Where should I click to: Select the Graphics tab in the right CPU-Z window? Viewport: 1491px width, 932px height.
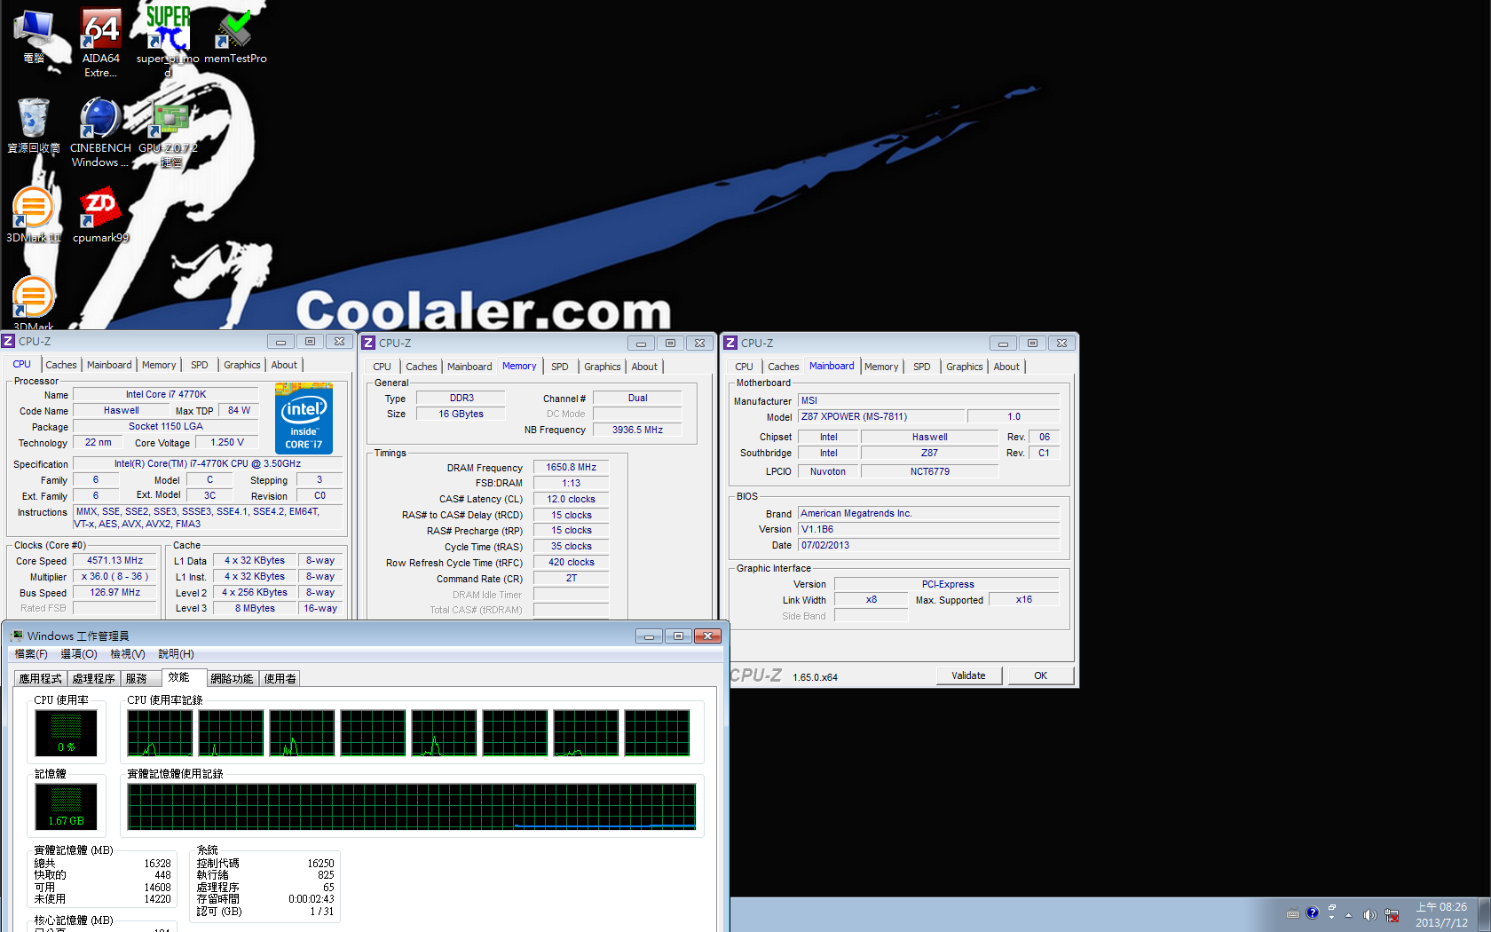(x=965, y=367)
